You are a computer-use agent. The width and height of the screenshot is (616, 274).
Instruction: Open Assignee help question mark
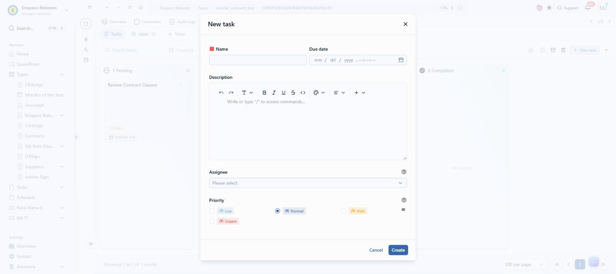pyautogui.click(x=404, y=172)
